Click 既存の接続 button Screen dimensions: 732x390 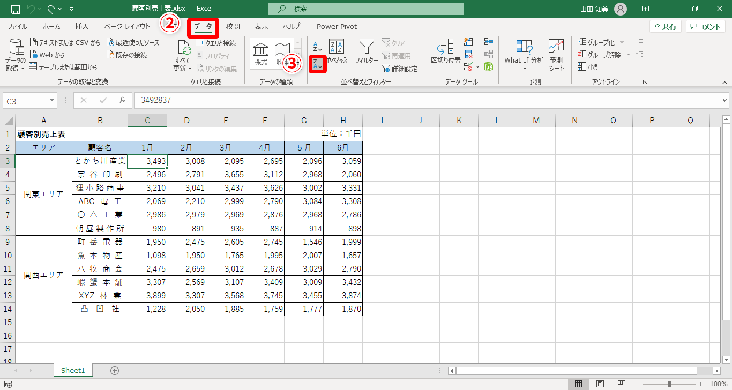[x=127, y=55]
